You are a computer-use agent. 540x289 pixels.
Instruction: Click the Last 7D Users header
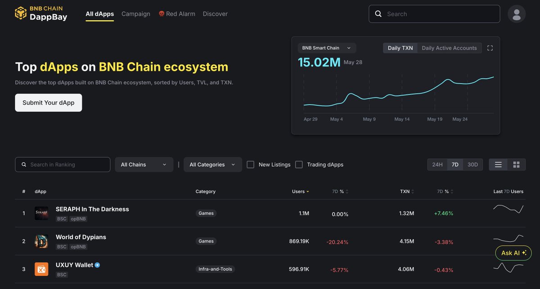pos(508,191)
